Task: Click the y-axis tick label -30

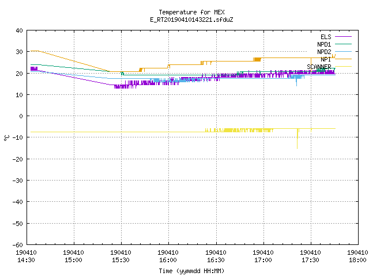Action: point(18,181)
